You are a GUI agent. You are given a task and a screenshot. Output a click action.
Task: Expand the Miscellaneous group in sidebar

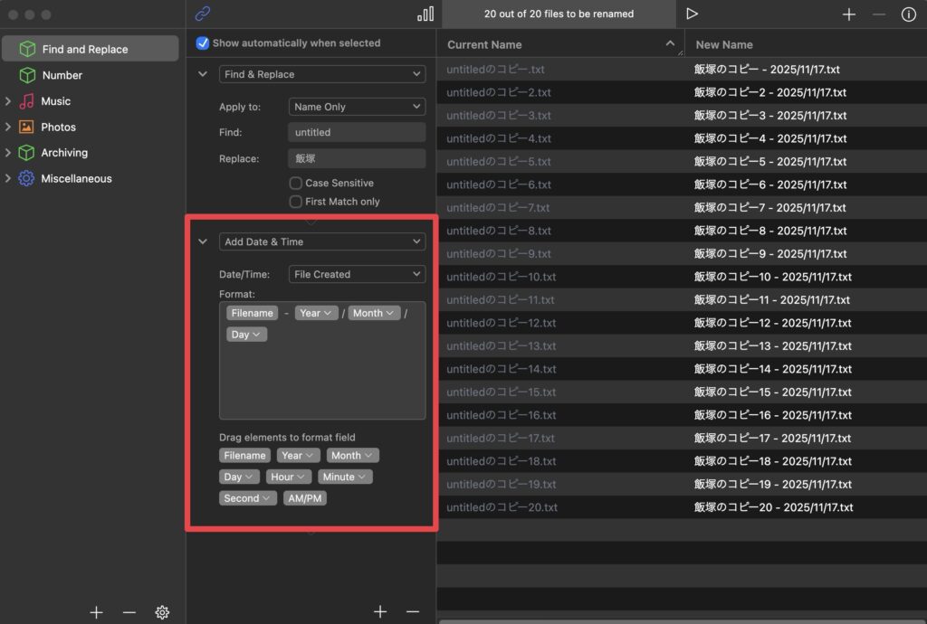tap(8, 179)
